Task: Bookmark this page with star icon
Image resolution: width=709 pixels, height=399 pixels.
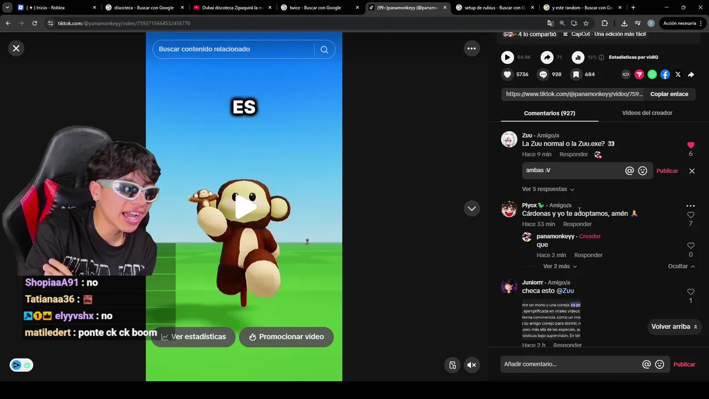Action: pos(586,23)
